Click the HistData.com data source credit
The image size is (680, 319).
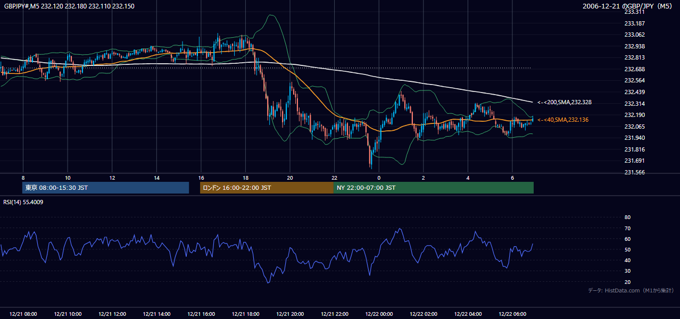click(x=631, y=290)
